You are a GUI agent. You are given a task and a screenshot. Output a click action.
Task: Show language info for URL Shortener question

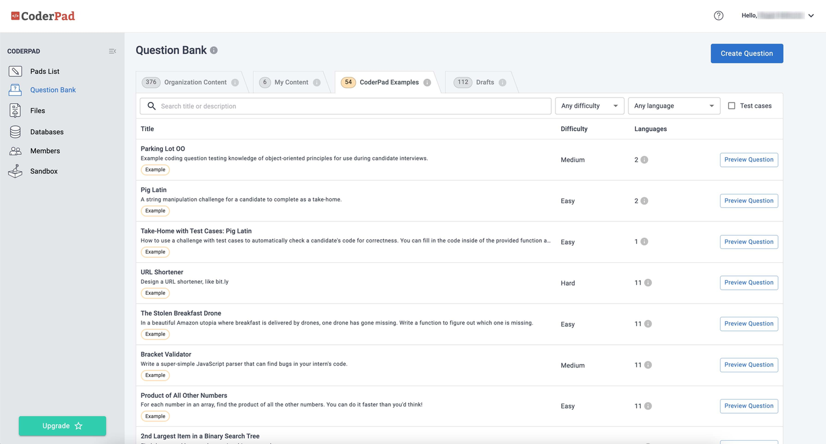pos(649,283)
